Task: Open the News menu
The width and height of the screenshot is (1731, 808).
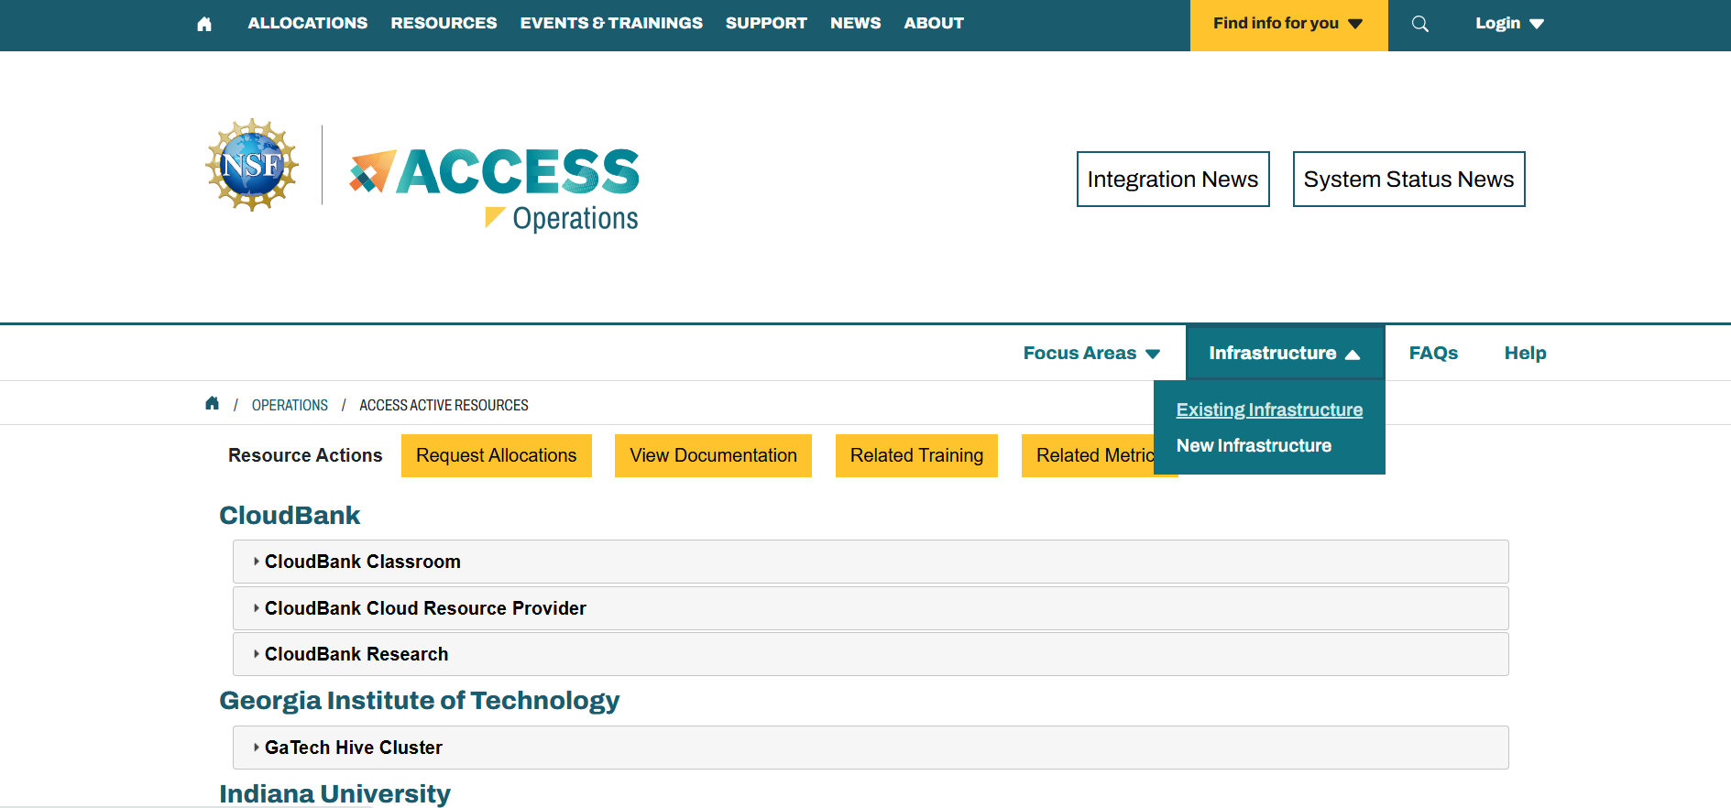Action: pyautogui.click(x=856, y=23)
